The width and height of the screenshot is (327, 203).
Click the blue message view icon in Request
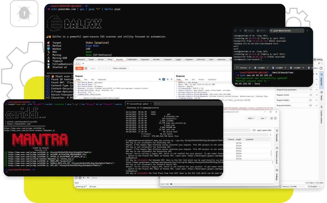(164, 79)
